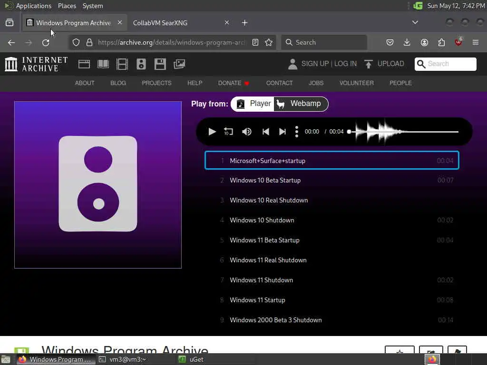This screenshot has height=365, width=487.
Task: Click the UPLOAD button
Action: [384, 64]
